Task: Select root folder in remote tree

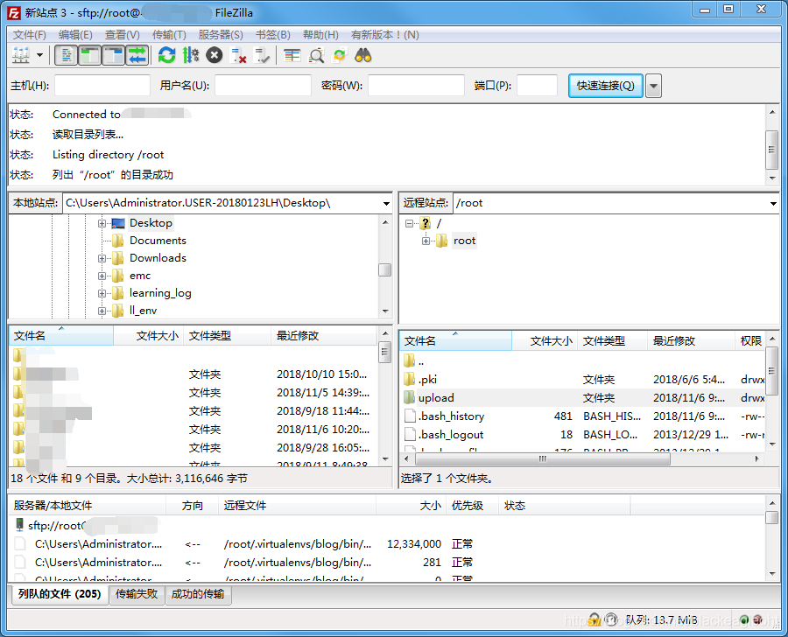Action: pyautogui.click(x=464, y=241)
